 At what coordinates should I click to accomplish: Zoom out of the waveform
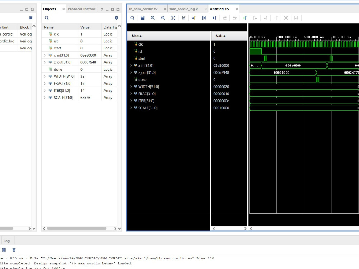tap(163, 18)
